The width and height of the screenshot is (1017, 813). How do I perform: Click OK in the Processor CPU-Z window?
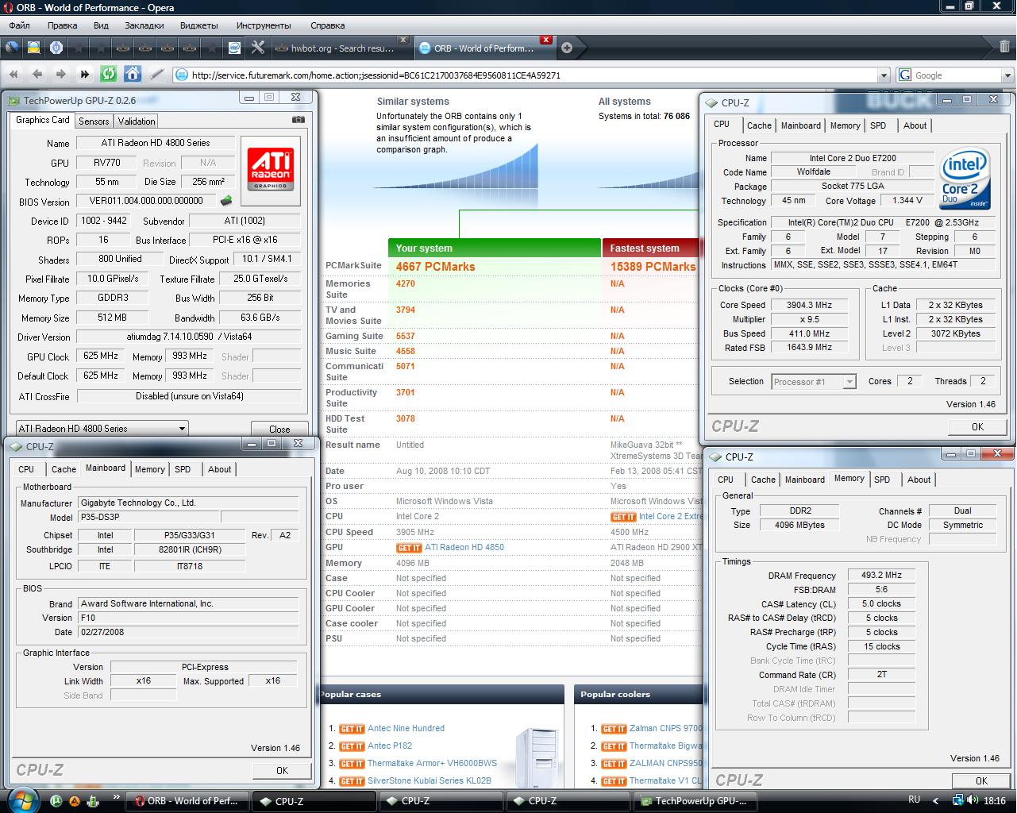977,427
